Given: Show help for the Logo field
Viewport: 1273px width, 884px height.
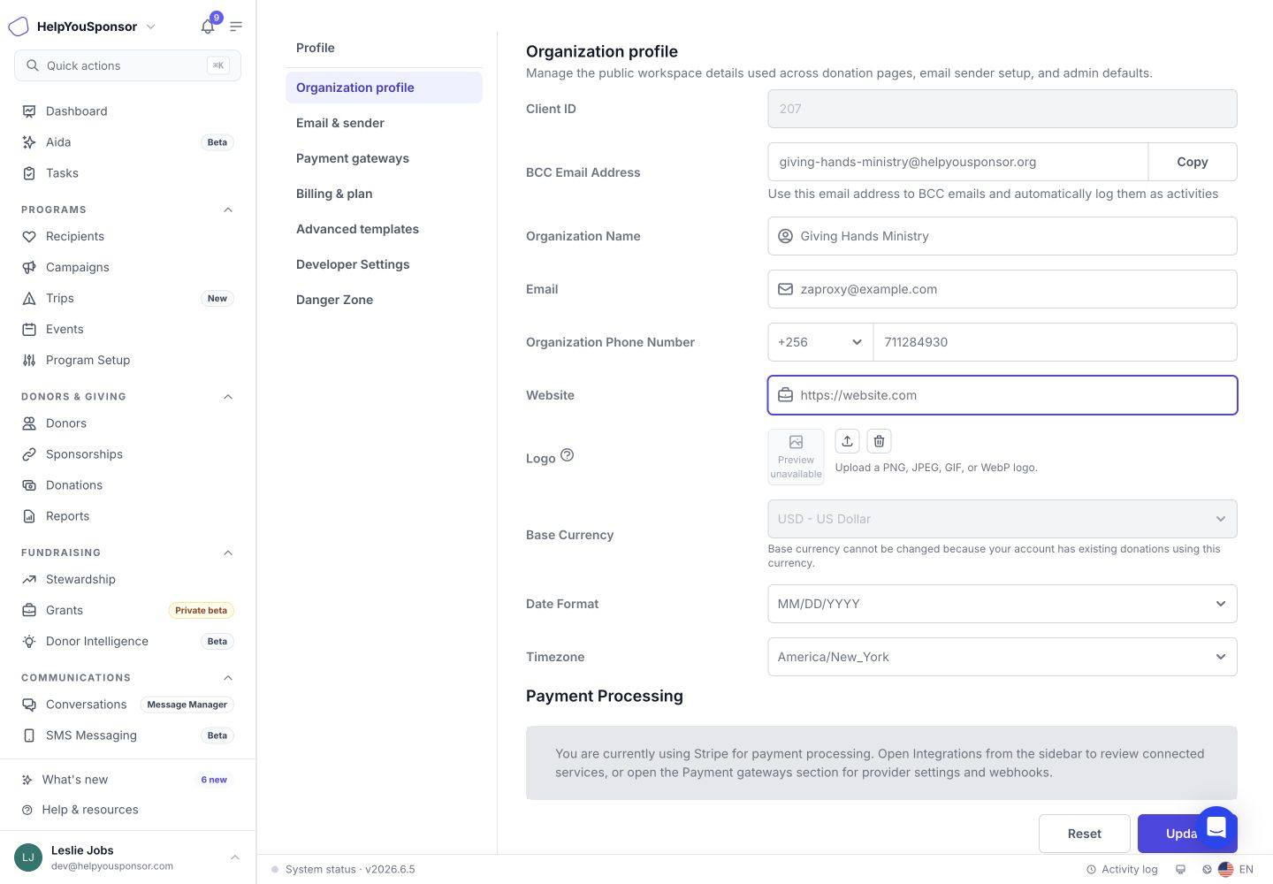Looking at the screenshot, I should point(568,456).
